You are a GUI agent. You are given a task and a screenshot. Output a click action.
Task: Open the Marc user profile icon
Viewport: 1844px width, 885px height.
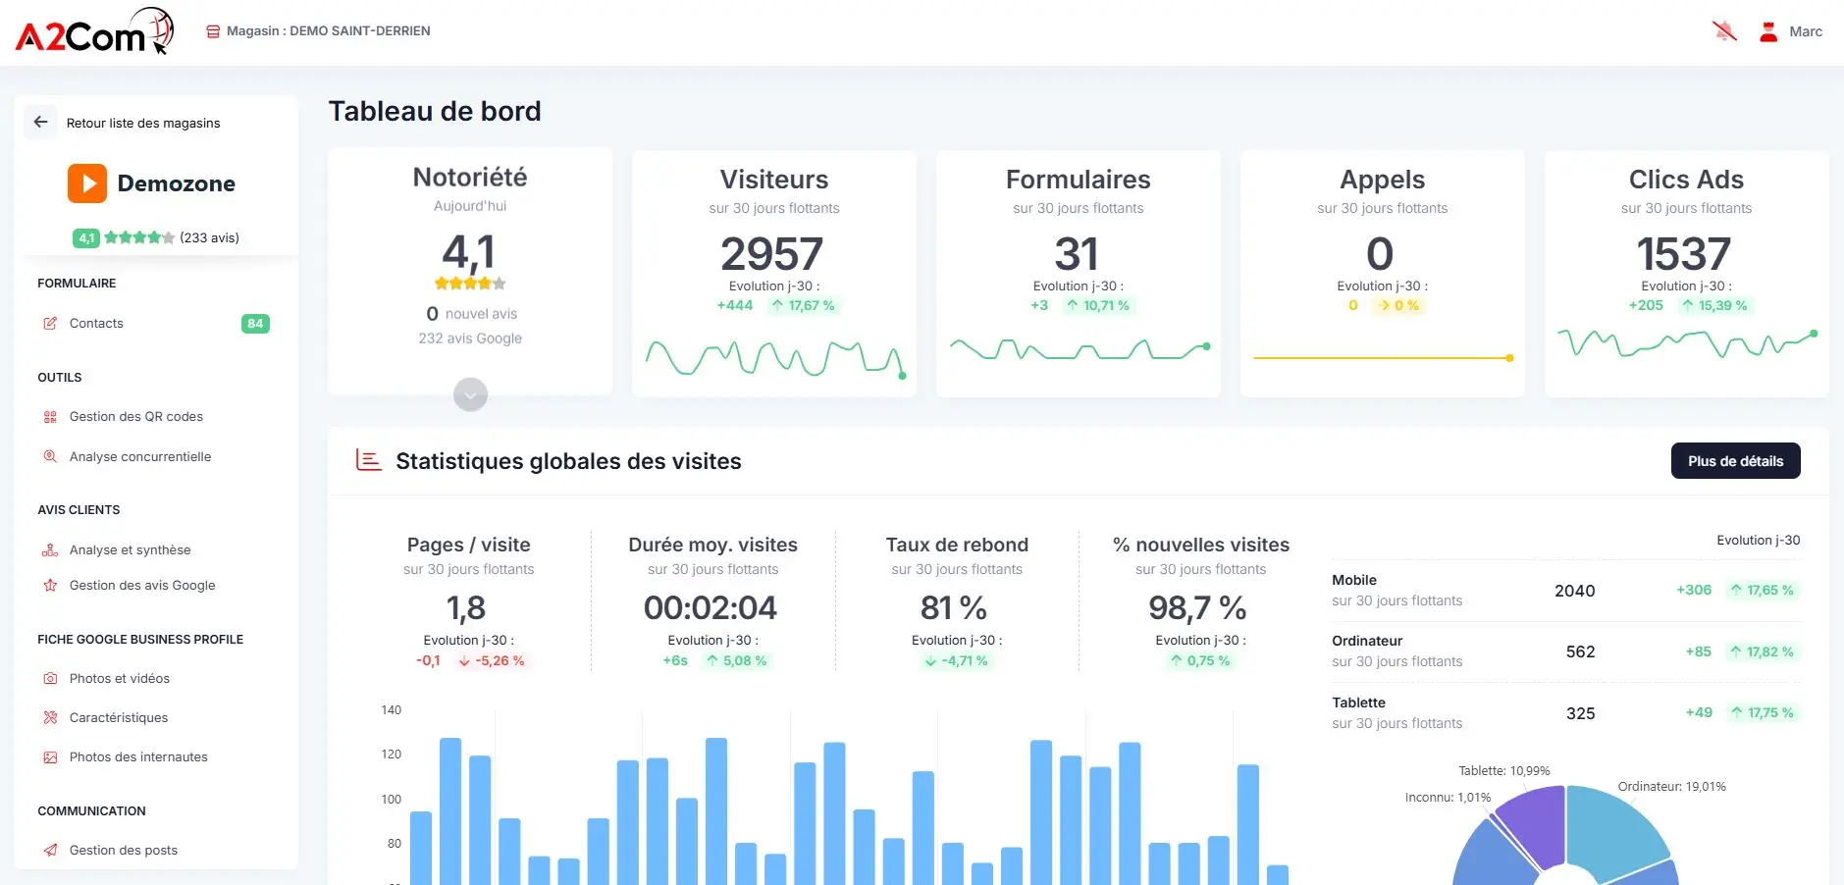point(1768,31)
